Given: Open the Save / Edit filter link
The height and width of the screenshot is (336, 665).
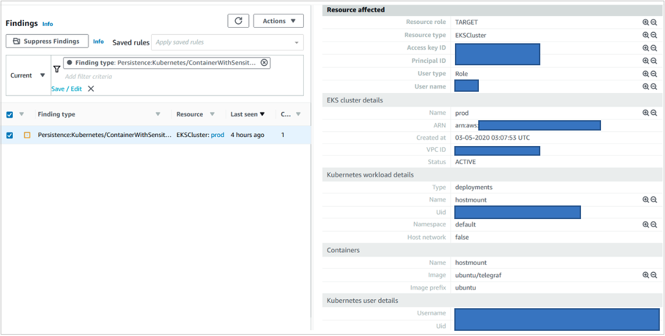Looking at the screenshot, I should click(x=67, y=89).
